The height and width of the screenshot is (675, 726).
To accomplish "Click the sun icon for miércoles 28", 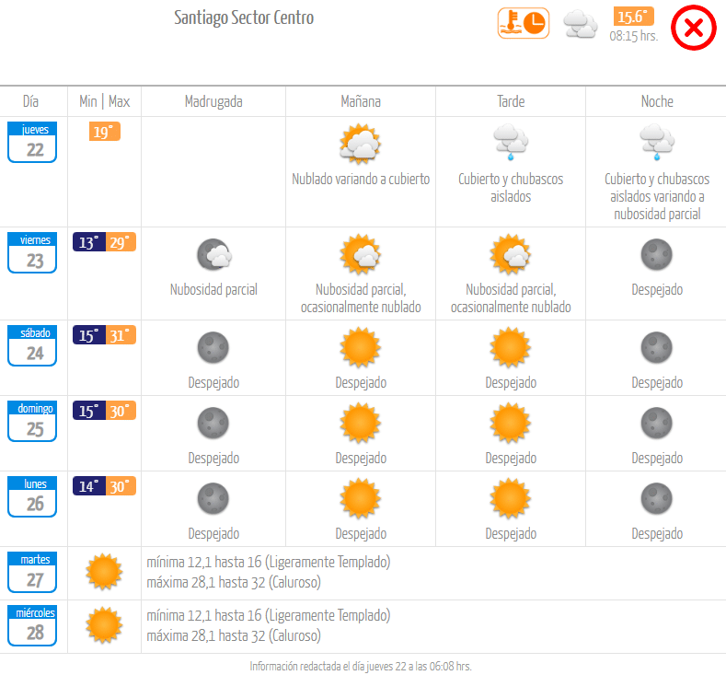I will 104,625.
